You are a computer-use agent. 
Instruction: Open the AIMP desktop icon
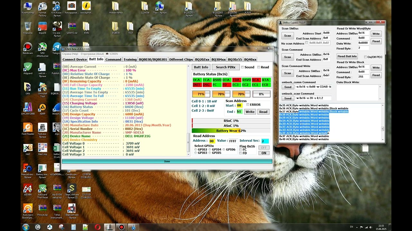click(42, 109)
